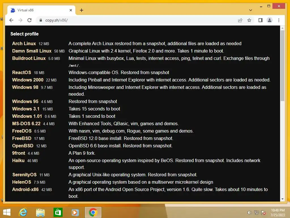Open the SerenityOS profile
This screenshot has height=218, width=290.
[24, 175]
